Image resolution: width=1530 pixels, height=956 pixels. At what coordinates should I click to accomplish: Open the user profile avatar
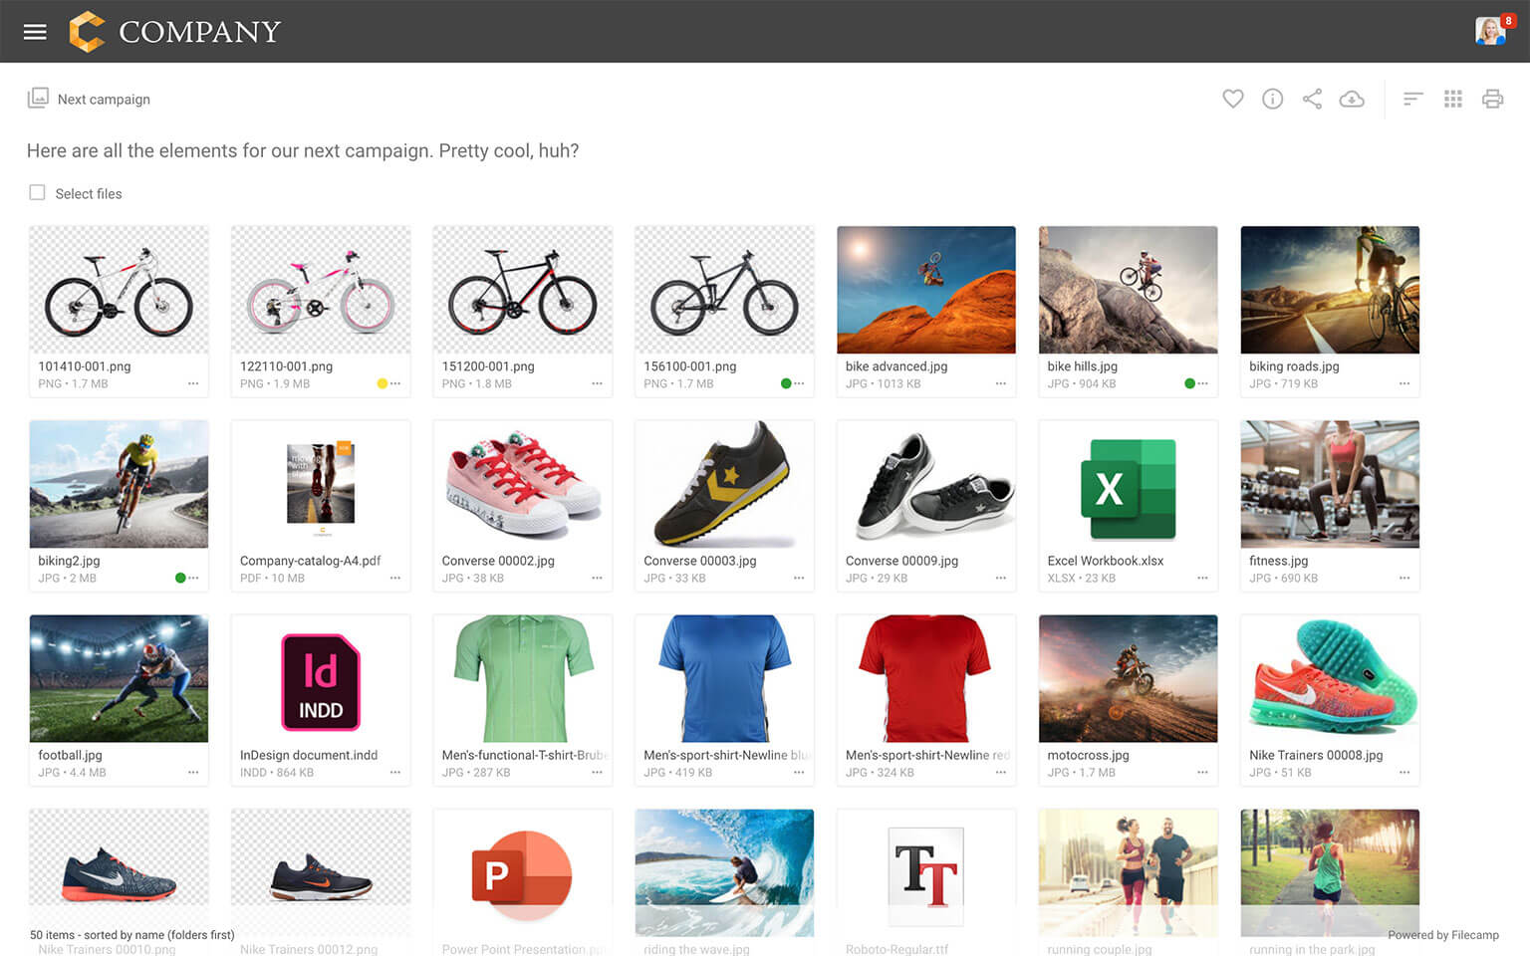(1489, 31)
